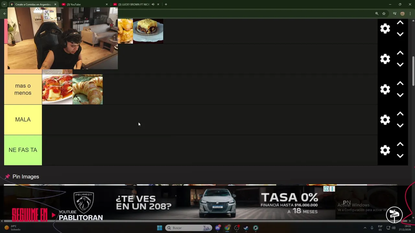This screenshot has width=415, height=233.
Task: Close the 'Create a Comidas en Argentina' tab
Action: pos(55,5)
